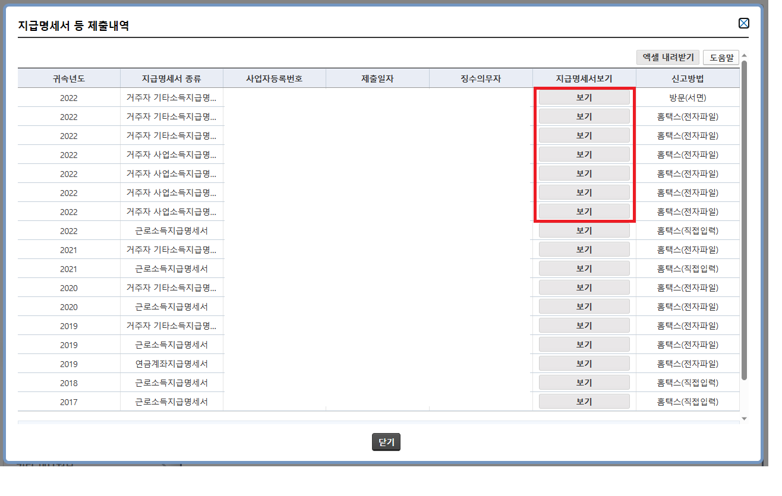Select the truncated 거주자 사업소득지급명... text in 2022 row
The width and height of the screenshot is (782, 496).
pos(172,154)
